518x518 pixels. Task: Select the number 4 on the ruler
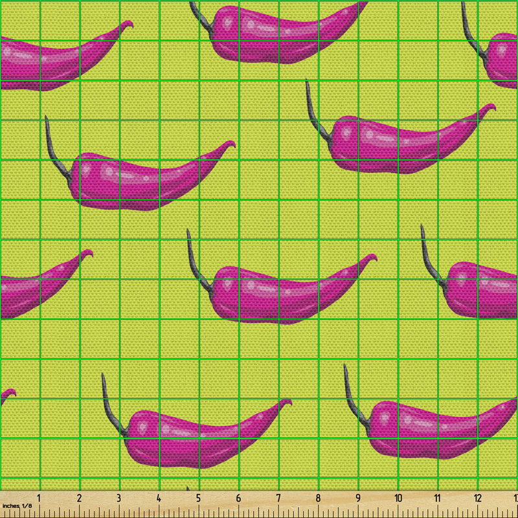[x=159, y=498]
